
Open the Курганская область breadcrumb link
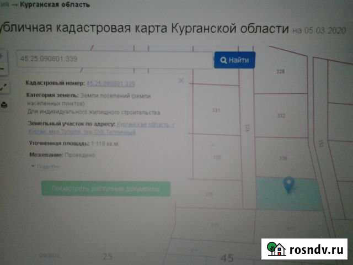tap(55, 4)
